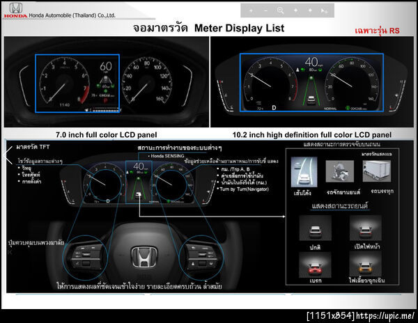Click the "กม. /Trip A, B" bullet
This screenshot has width=418, height=323.
pyautogui.click(x=235, y=169)
